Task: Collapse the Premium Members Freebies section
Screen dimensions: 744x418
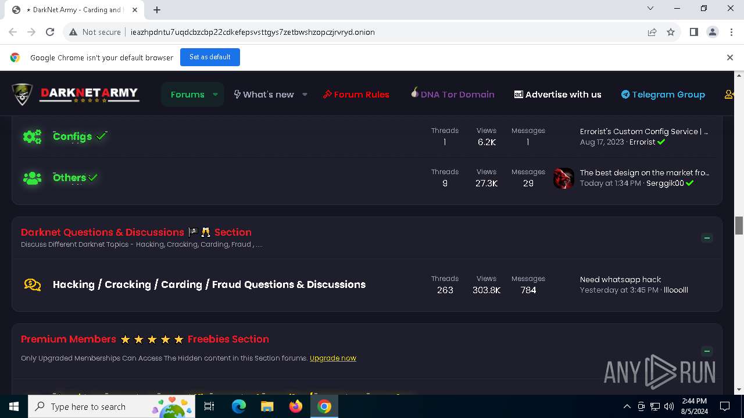Action: click(x=707, y=351)
